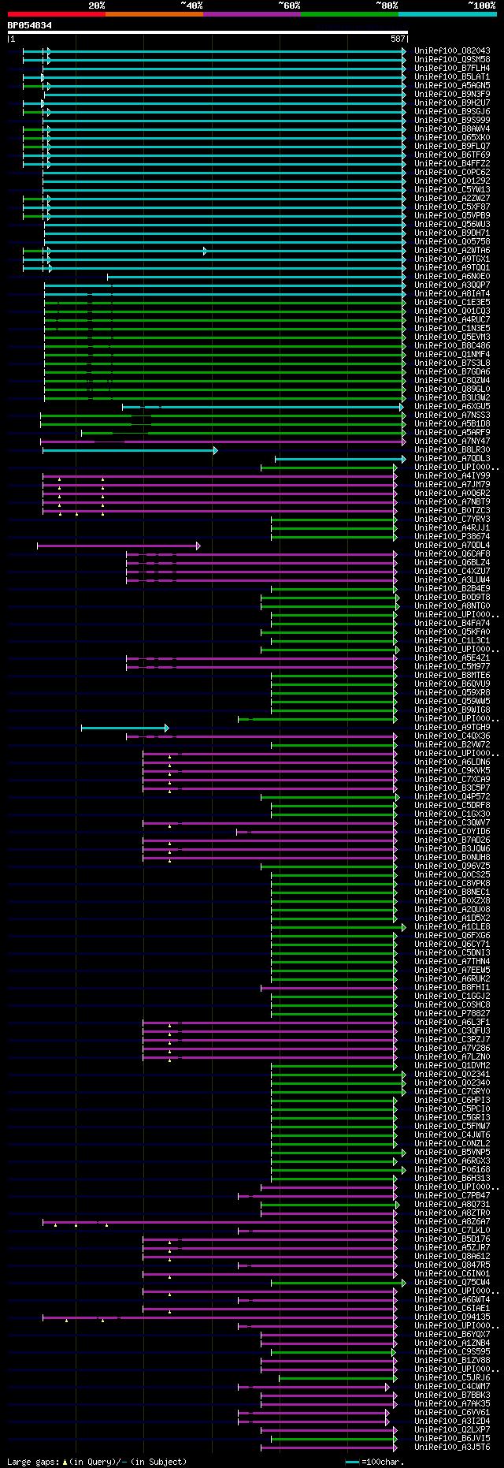Click the orange ~40% identity legend segment

point(154,14)
